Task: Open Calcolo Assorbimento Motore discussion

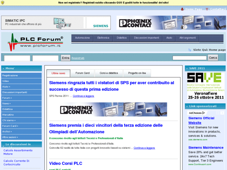Action: [x=18, y=152]
